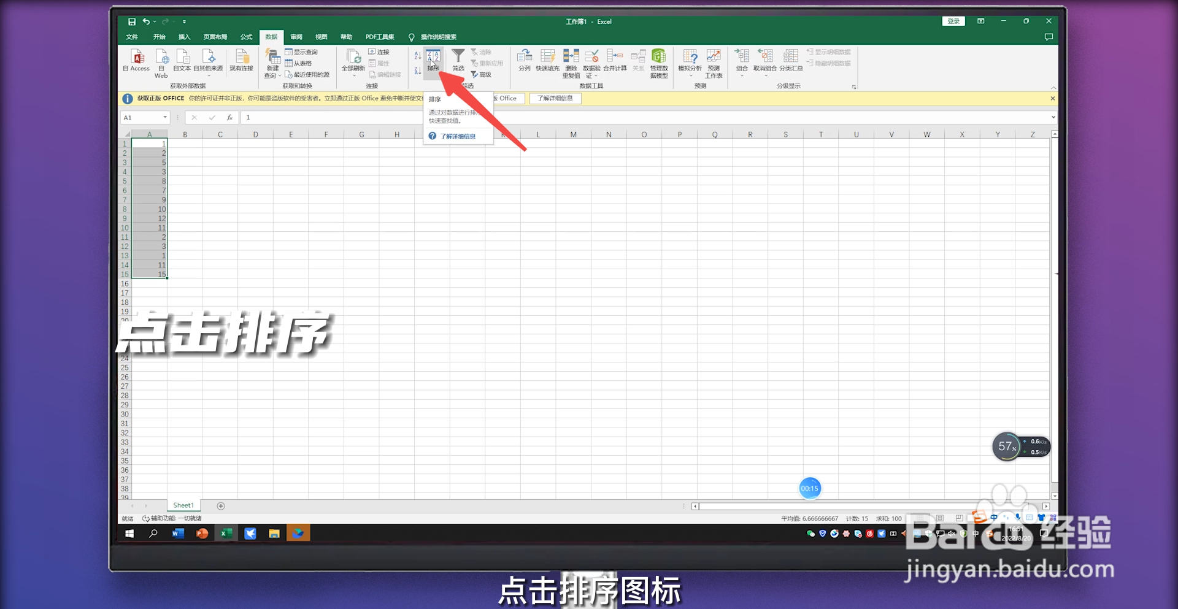Viewport: 1178px width, 609px height.
Task: 点击排序图标
Action: pyautogui.click(x=433, y=61)
